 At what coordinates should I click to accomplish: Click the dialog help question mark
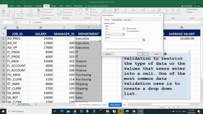(x=154, y=15)
